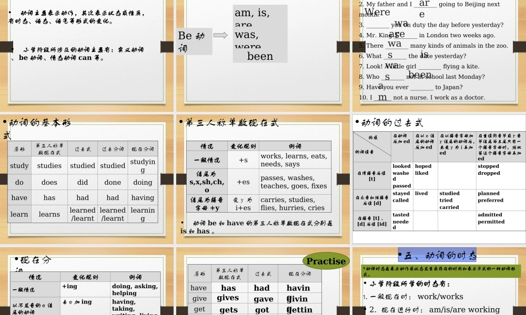Click 'passes, washes, teaches, goes, fixes' cell
Screen dimensions: 526x315
[295, 182]
